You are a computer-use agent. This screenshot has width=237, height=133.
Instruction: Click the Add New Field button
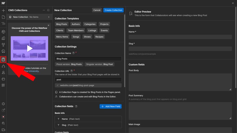pyautogui.click(x=111, y=106)
